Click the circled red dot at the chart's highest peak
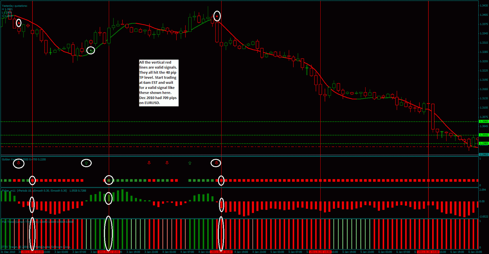Screen dimensions: 489x254 coord(217,16)
